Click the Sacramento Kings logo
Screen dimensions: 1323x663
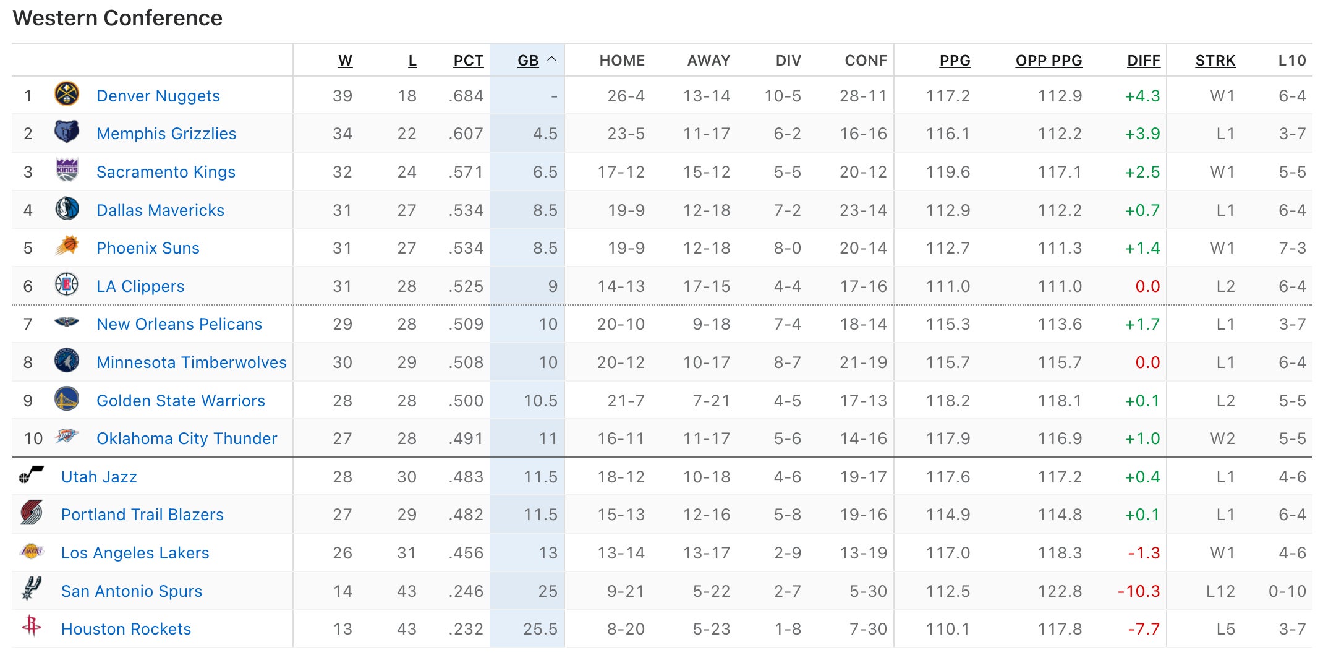point(67,171)
